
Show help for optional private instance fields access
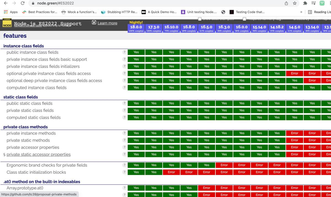(x=124, y=73)
